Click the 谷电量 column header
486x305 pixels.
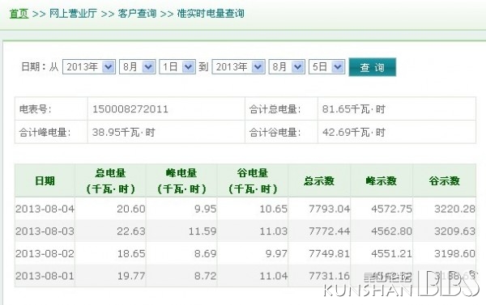coord(253,181)
